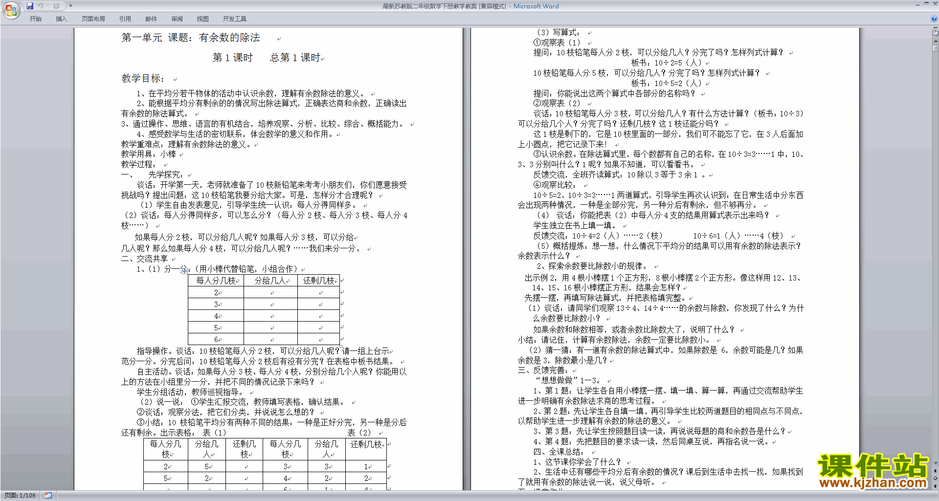Click the 教学过程 line

138,164
